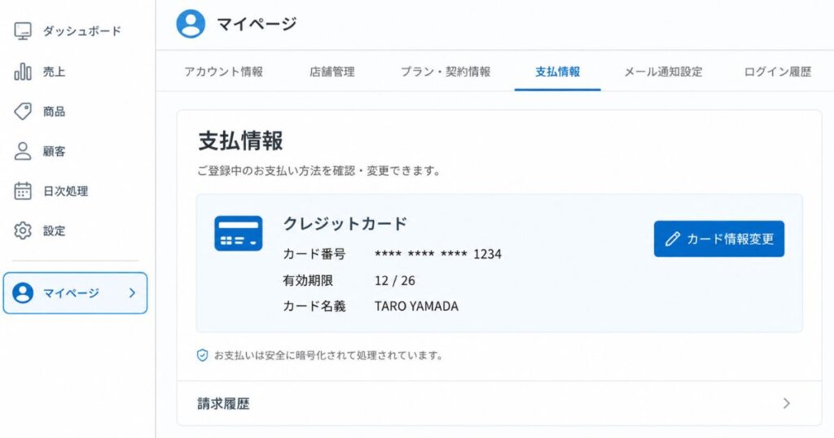Click the 商品 tag icon
Image resolution: width=834 pixels, height=438 pixels.
(23, 111)
